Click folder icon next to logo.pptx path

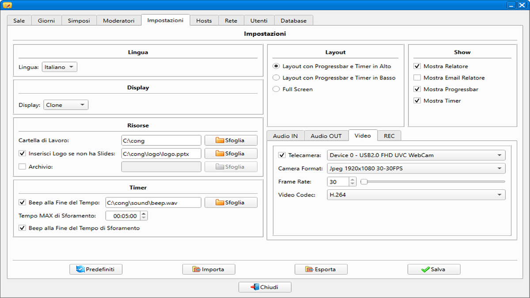(x=220, y=154)
